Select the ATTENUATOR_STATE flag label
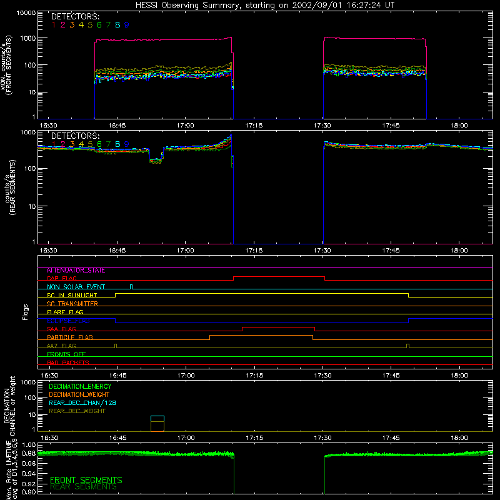Screen dimensions: 500x500 pyautogui.click(x=76, y=271)
